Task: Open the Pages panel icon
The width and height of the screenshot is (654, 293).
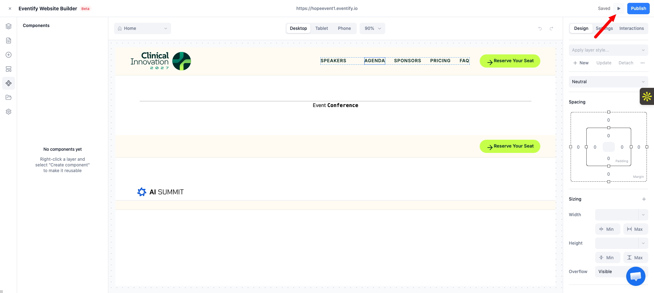Action: pos(9,41)
